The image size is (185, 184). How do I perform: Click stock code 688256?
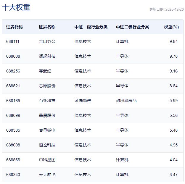(x=13, y=71)
